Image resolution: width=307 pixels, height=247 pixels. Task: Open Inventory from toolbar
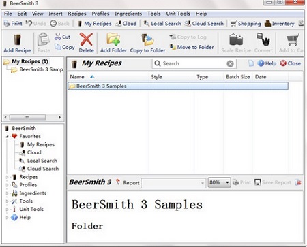click(280, 24)
